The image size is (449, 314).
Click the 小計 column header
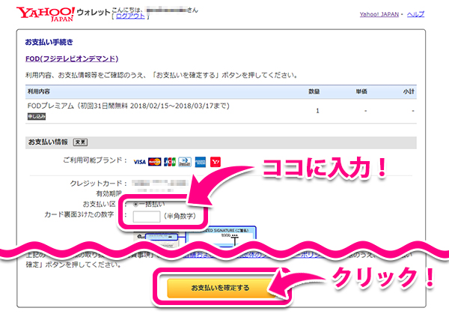(409, 91)
